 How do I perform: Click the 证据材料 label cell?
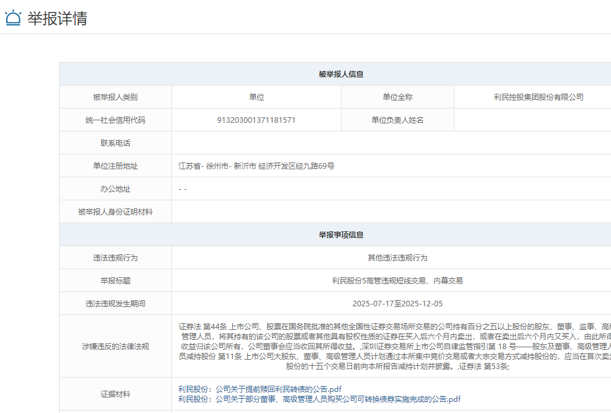(x=115, y=394)
